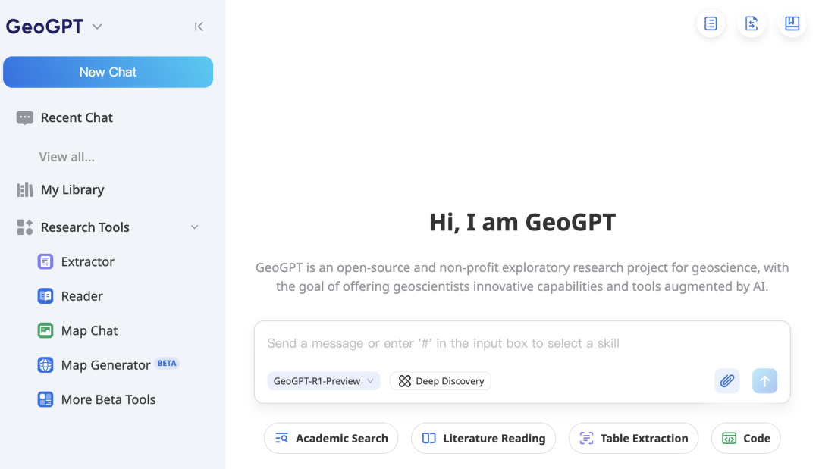
Task: Click the attach file paperclip icon
Action: click(x=726, y=381)
